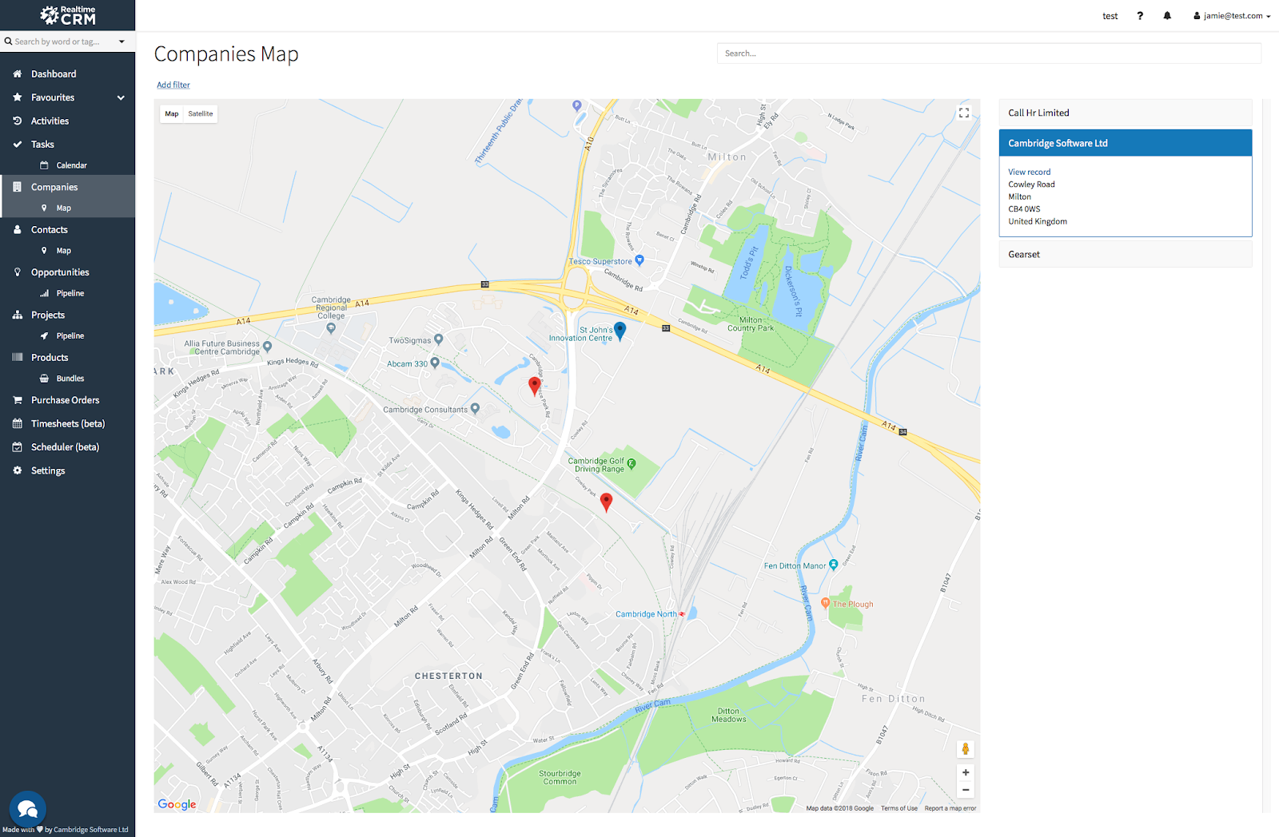Open the map Terms of Use link
Screen dimensions: 1279x837
[x=899, y=808]
